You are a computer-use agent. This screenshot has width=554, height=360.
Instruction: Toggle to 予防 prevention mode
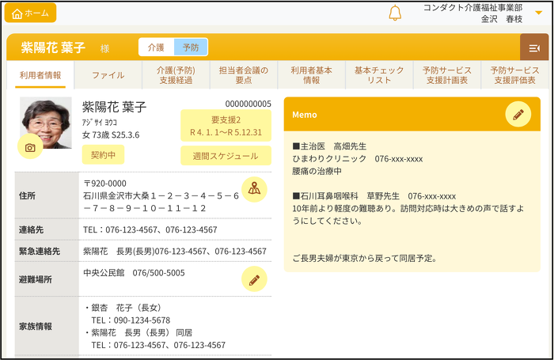190,47
